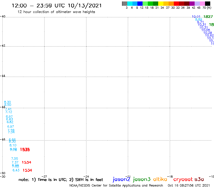Pick the yellow swatch in the color scale

(x=161, y=3)
